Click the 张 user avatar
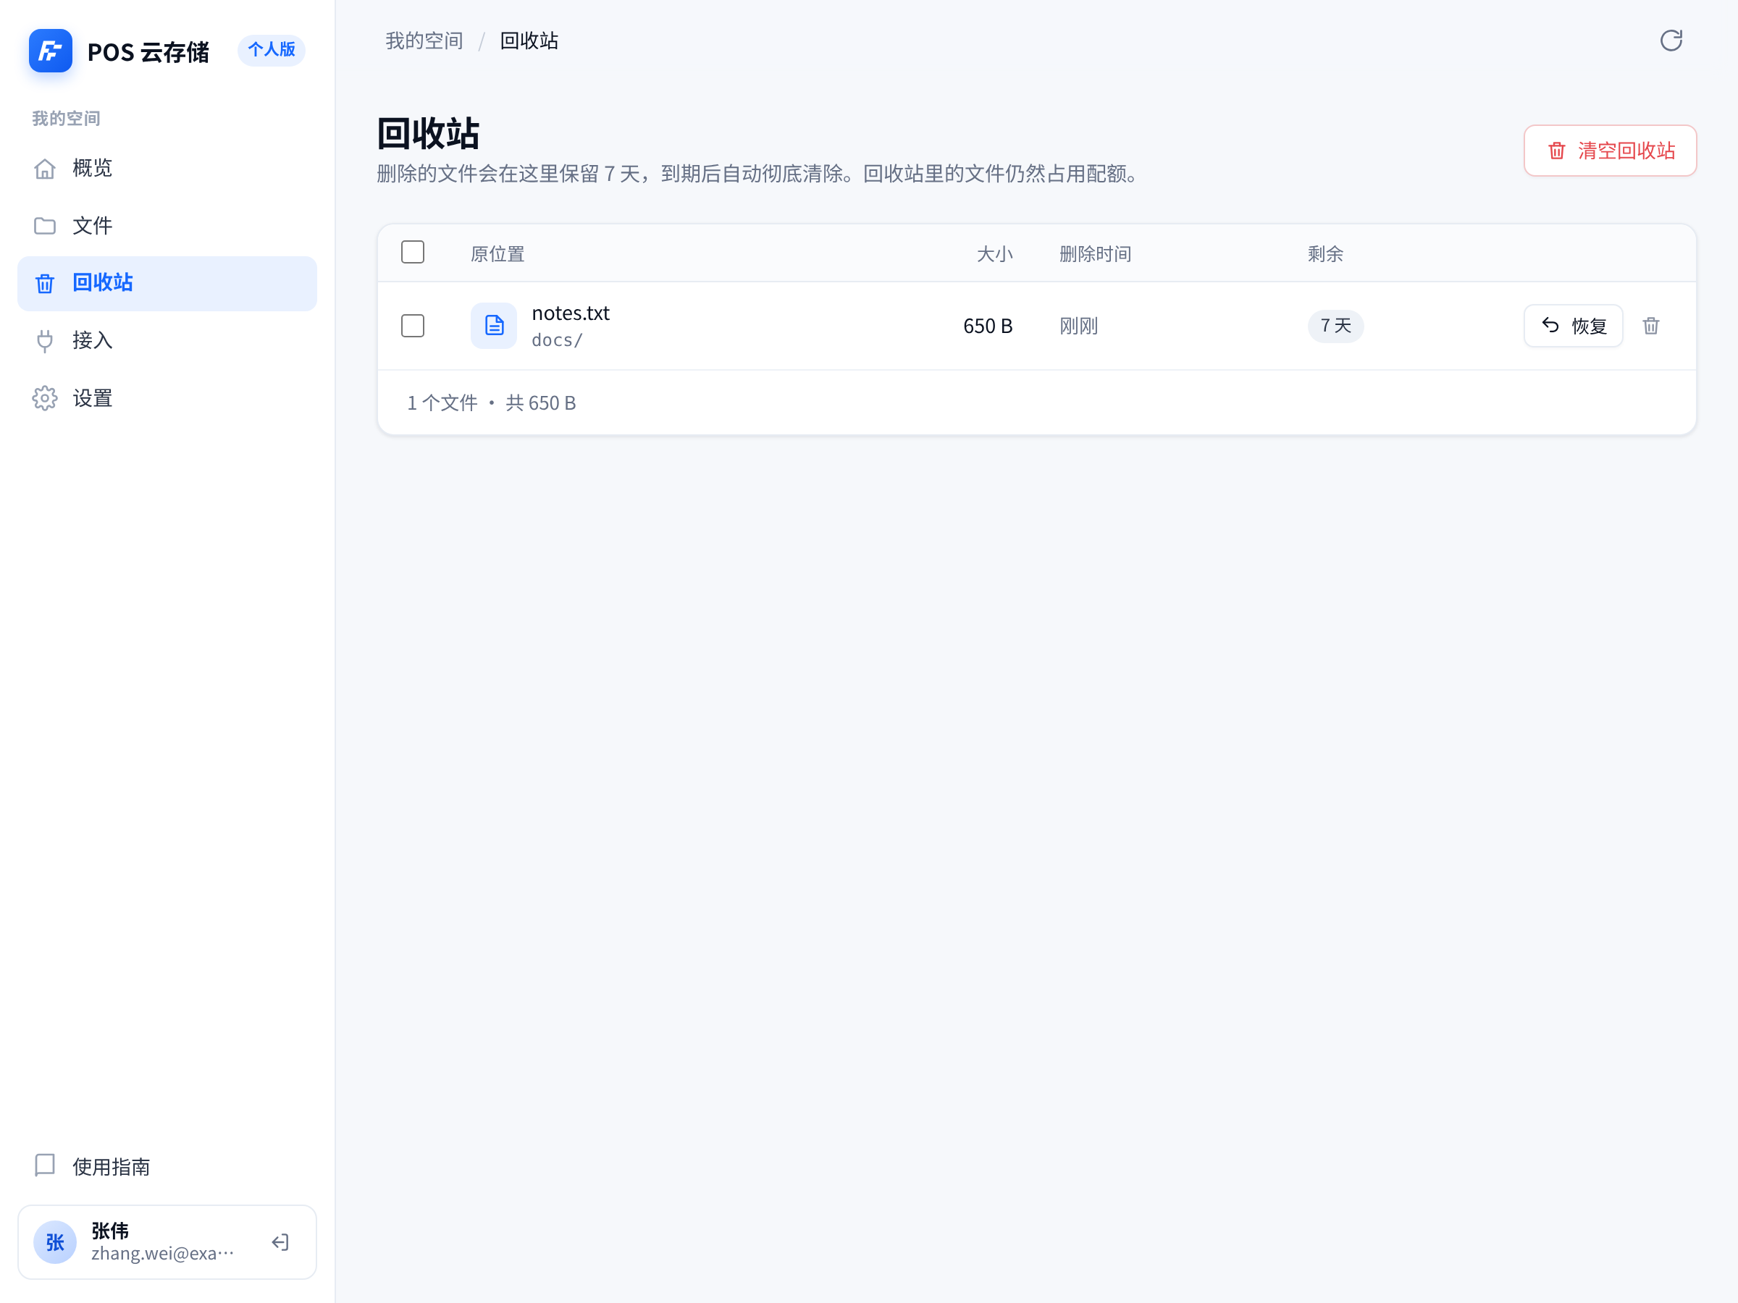Viewport: 1738px width, 1303px height. [x=55, y=1241]
